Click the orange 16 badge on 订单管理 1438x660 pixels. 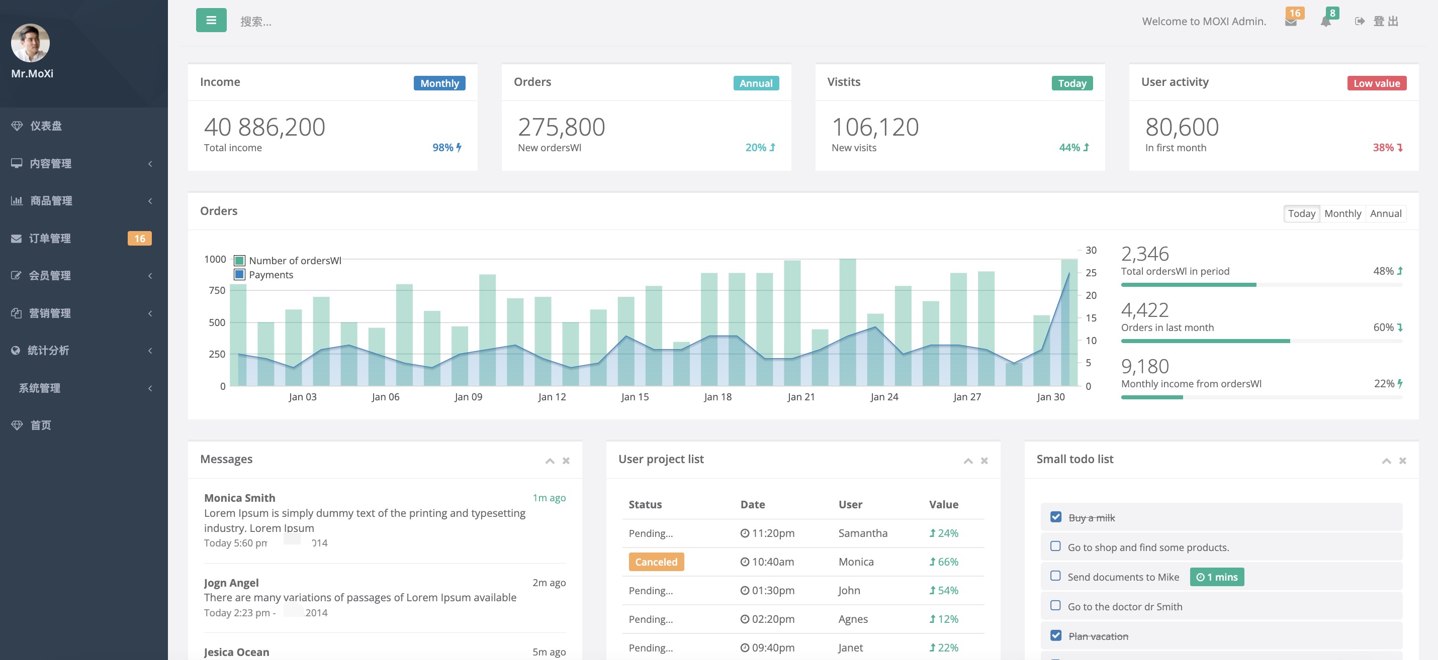point(140,239)
